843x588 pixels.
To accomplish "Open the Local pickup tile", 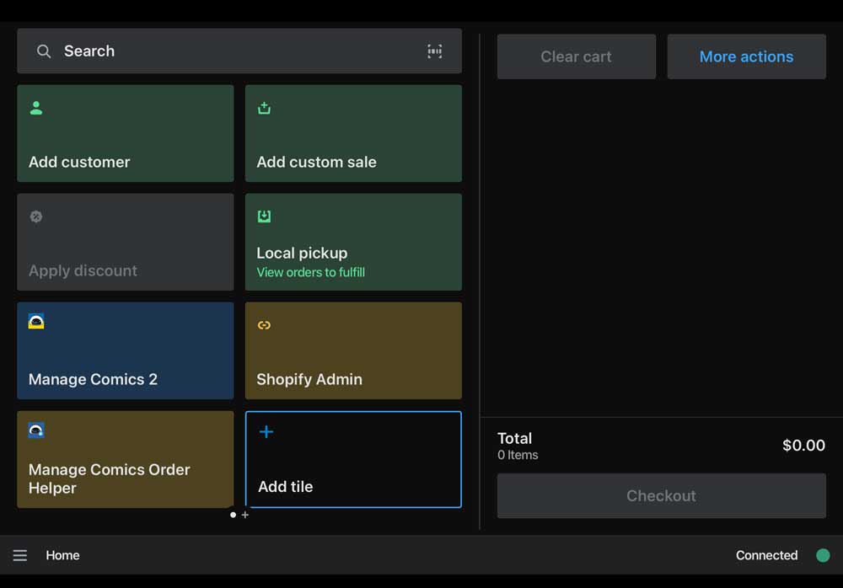I will tap(353, 242).
